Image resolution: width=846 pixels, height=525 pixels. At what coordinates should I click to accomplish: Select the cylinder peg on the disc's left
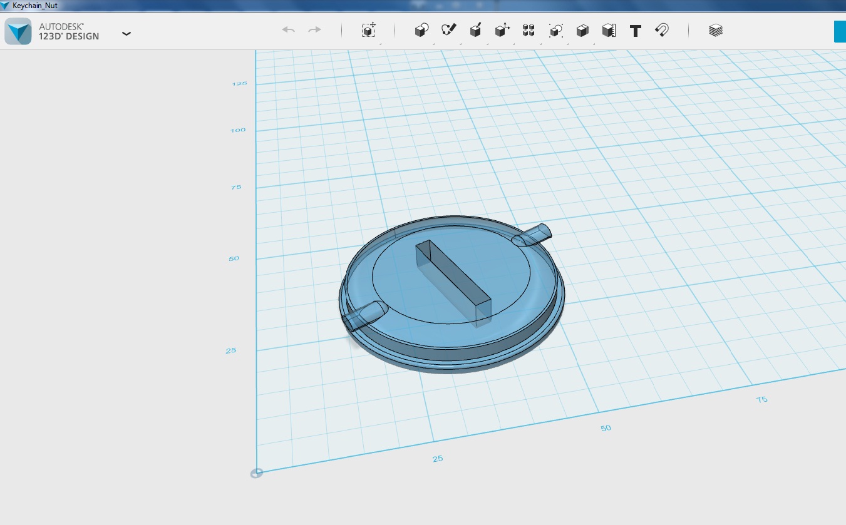click(x=364, y=315)
